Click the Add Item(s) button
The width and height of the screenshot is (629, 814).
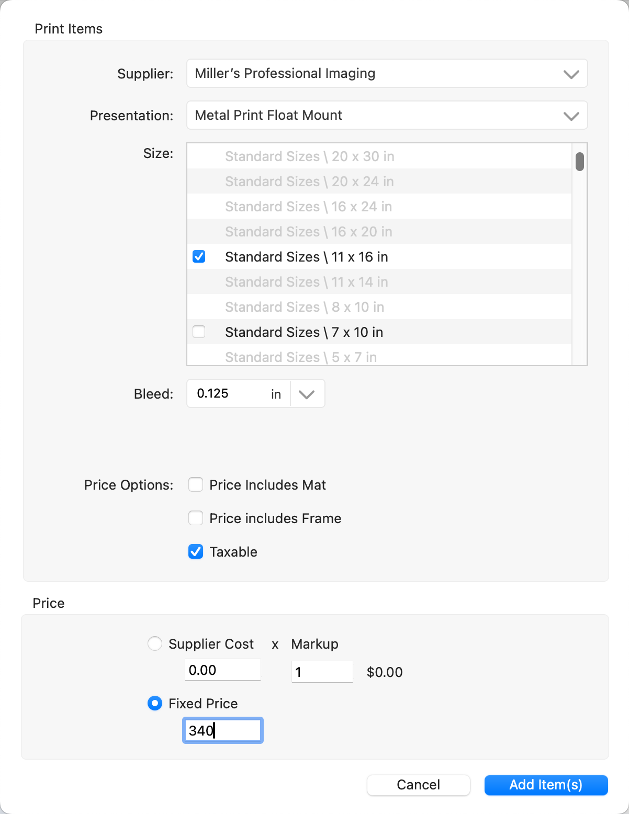(x=546, y=785)
